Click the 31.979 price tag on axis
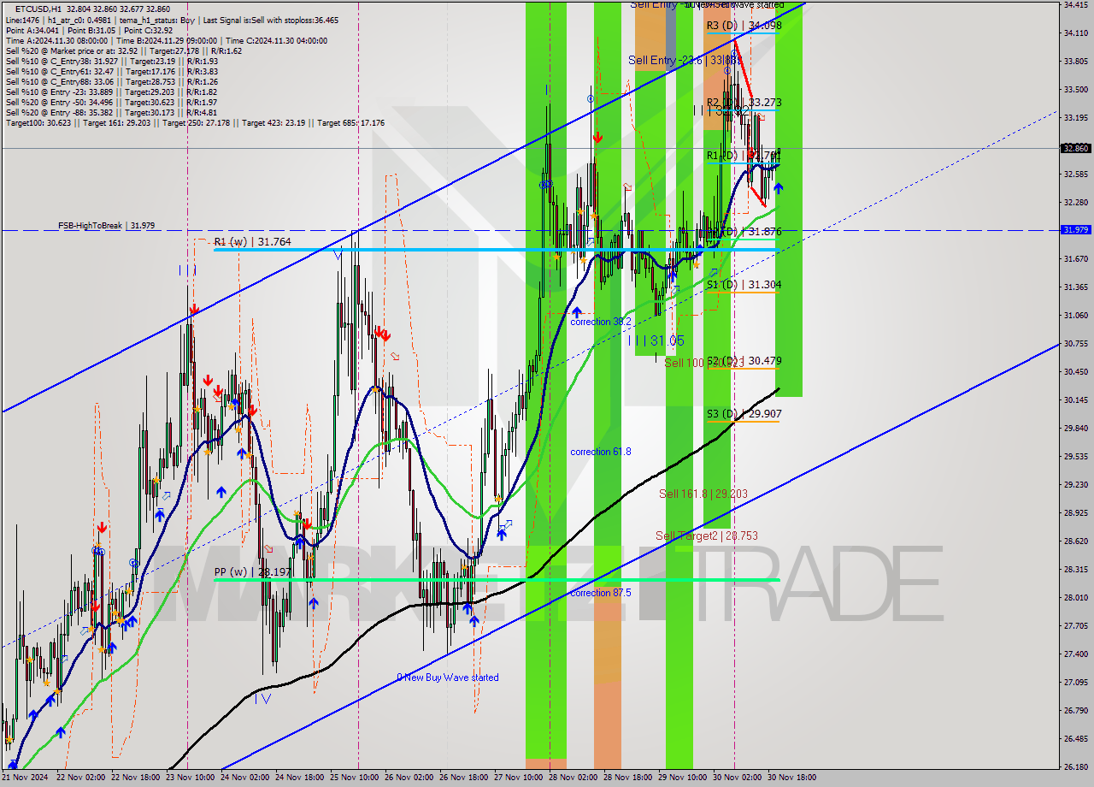This screenshot has height=787, width=1094. pyautogui.click(x=1075, y=229)
